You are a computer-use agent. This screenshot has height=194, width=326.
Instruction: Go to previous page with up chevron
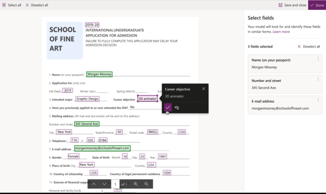pos(94,184)
